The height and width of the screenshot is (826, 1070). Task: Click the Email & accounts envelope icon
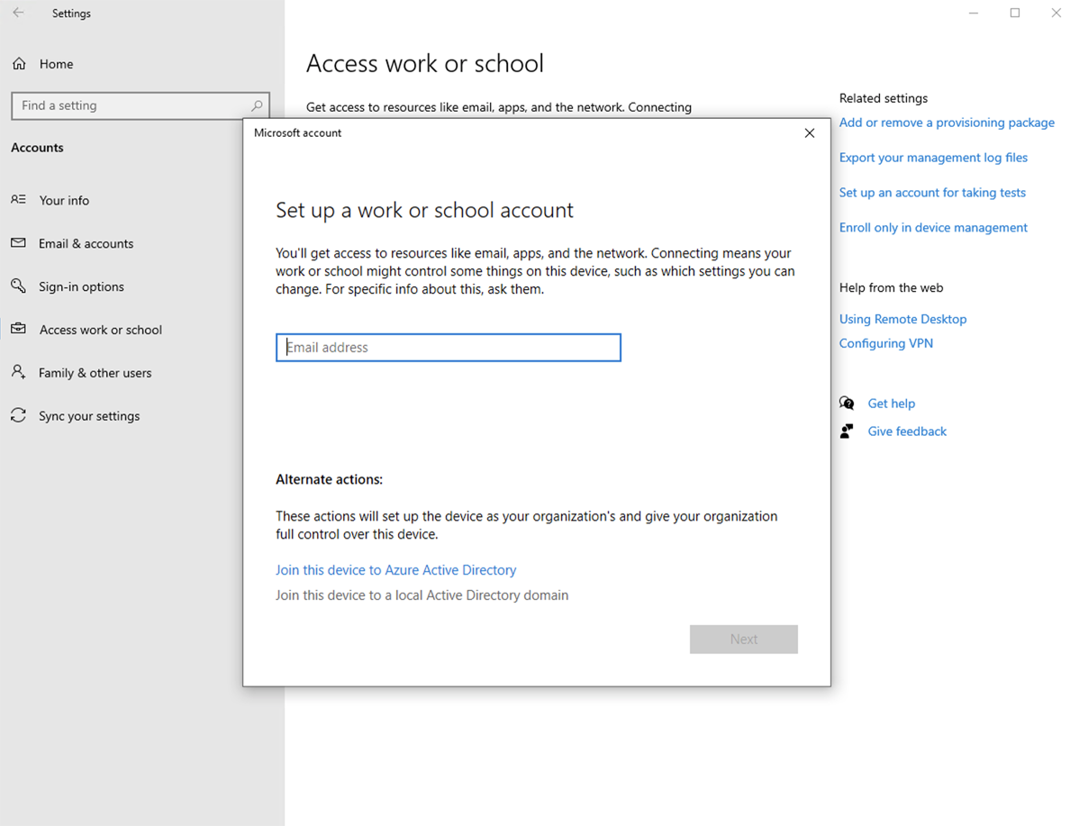coord(18,243)
